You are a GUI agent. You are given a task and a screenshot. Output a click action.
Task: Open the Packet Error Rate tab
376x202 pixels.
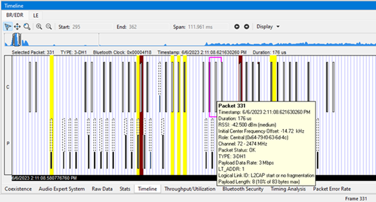pos(332,189)
